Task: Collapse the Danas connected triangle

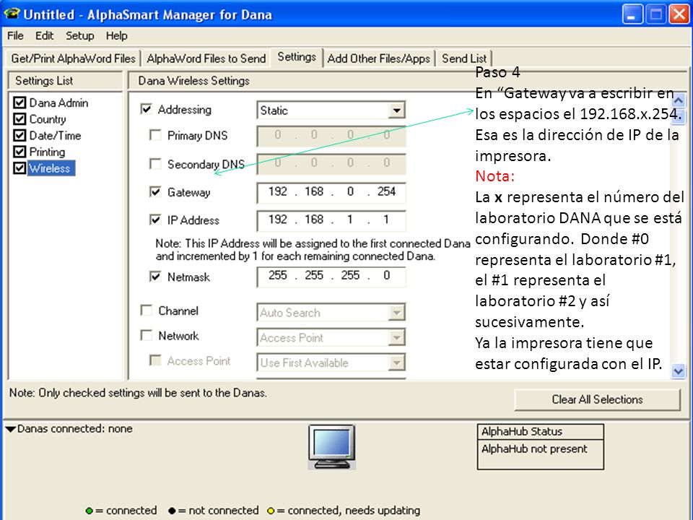Action: [11, 429]
